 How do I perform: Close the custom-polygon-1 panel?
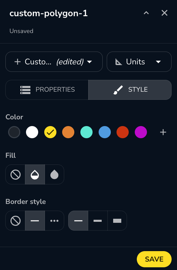[x=165, y=13]
